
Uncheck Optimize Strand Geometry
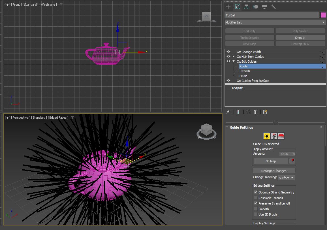(x=256, y=192)
